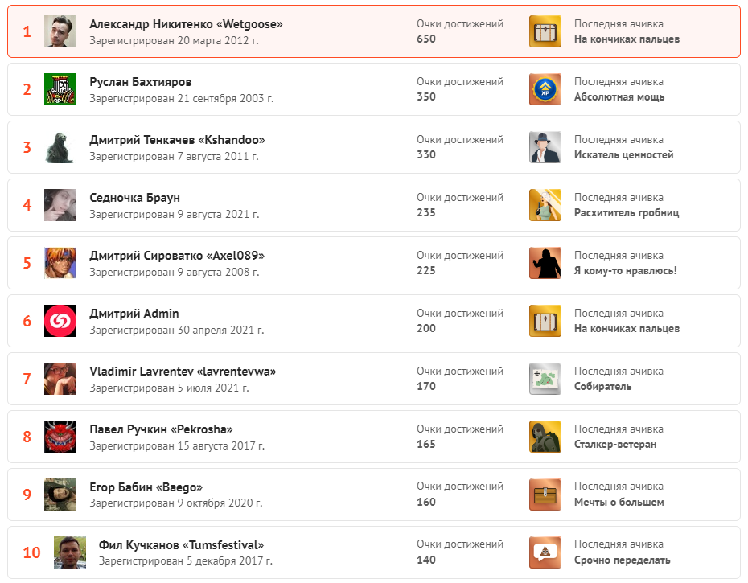The width and height of the screenshot is (748, 583).
Task: Click the score value 650
Action: (x=426, y=39)
